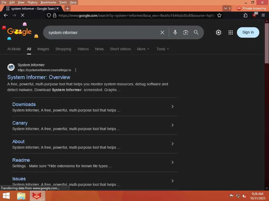Click the Private browsing indicator
The width and height of the screenshot is (269, 201).
click(x=251, y=8)
